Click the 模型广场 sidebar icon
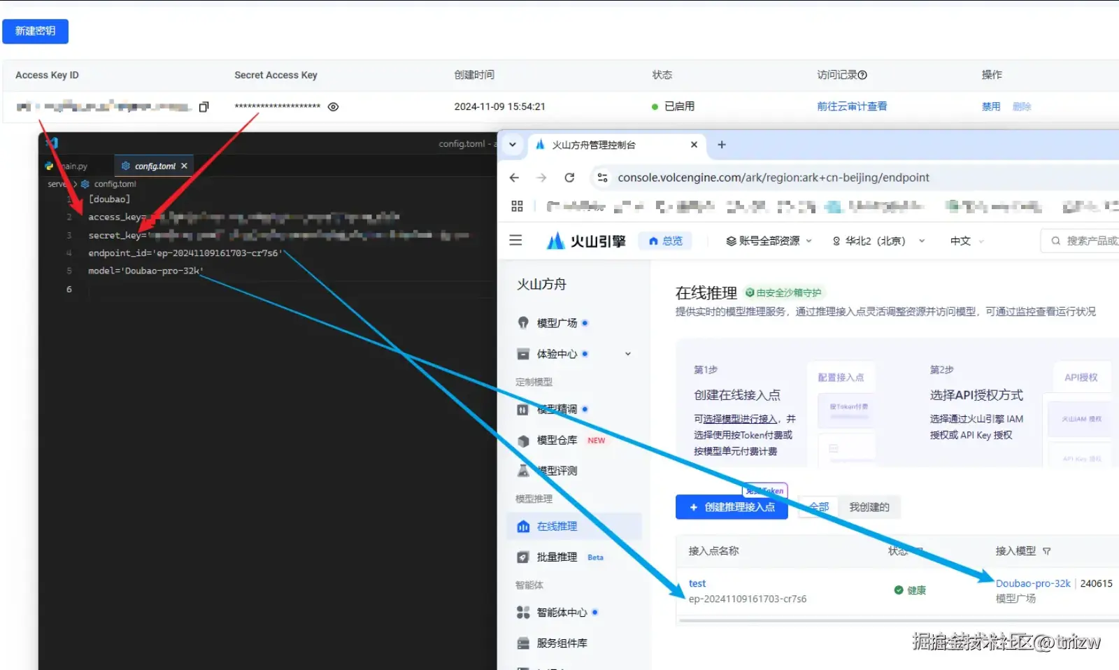Screen dimensions: 1119x670 [523, 323]
